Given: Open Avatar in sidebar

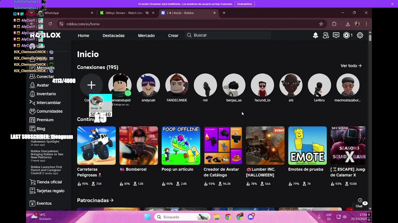Looking at the screenshot, I should [x=39, y=85].
